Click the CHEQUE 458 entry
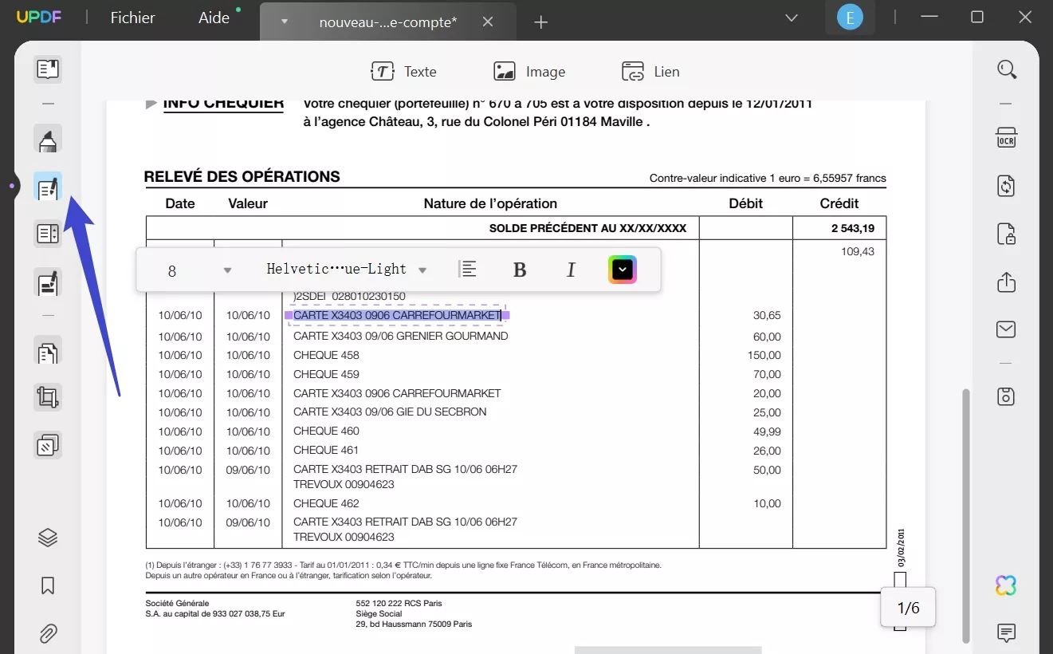 pyautogui.click(x=326, y=355)
